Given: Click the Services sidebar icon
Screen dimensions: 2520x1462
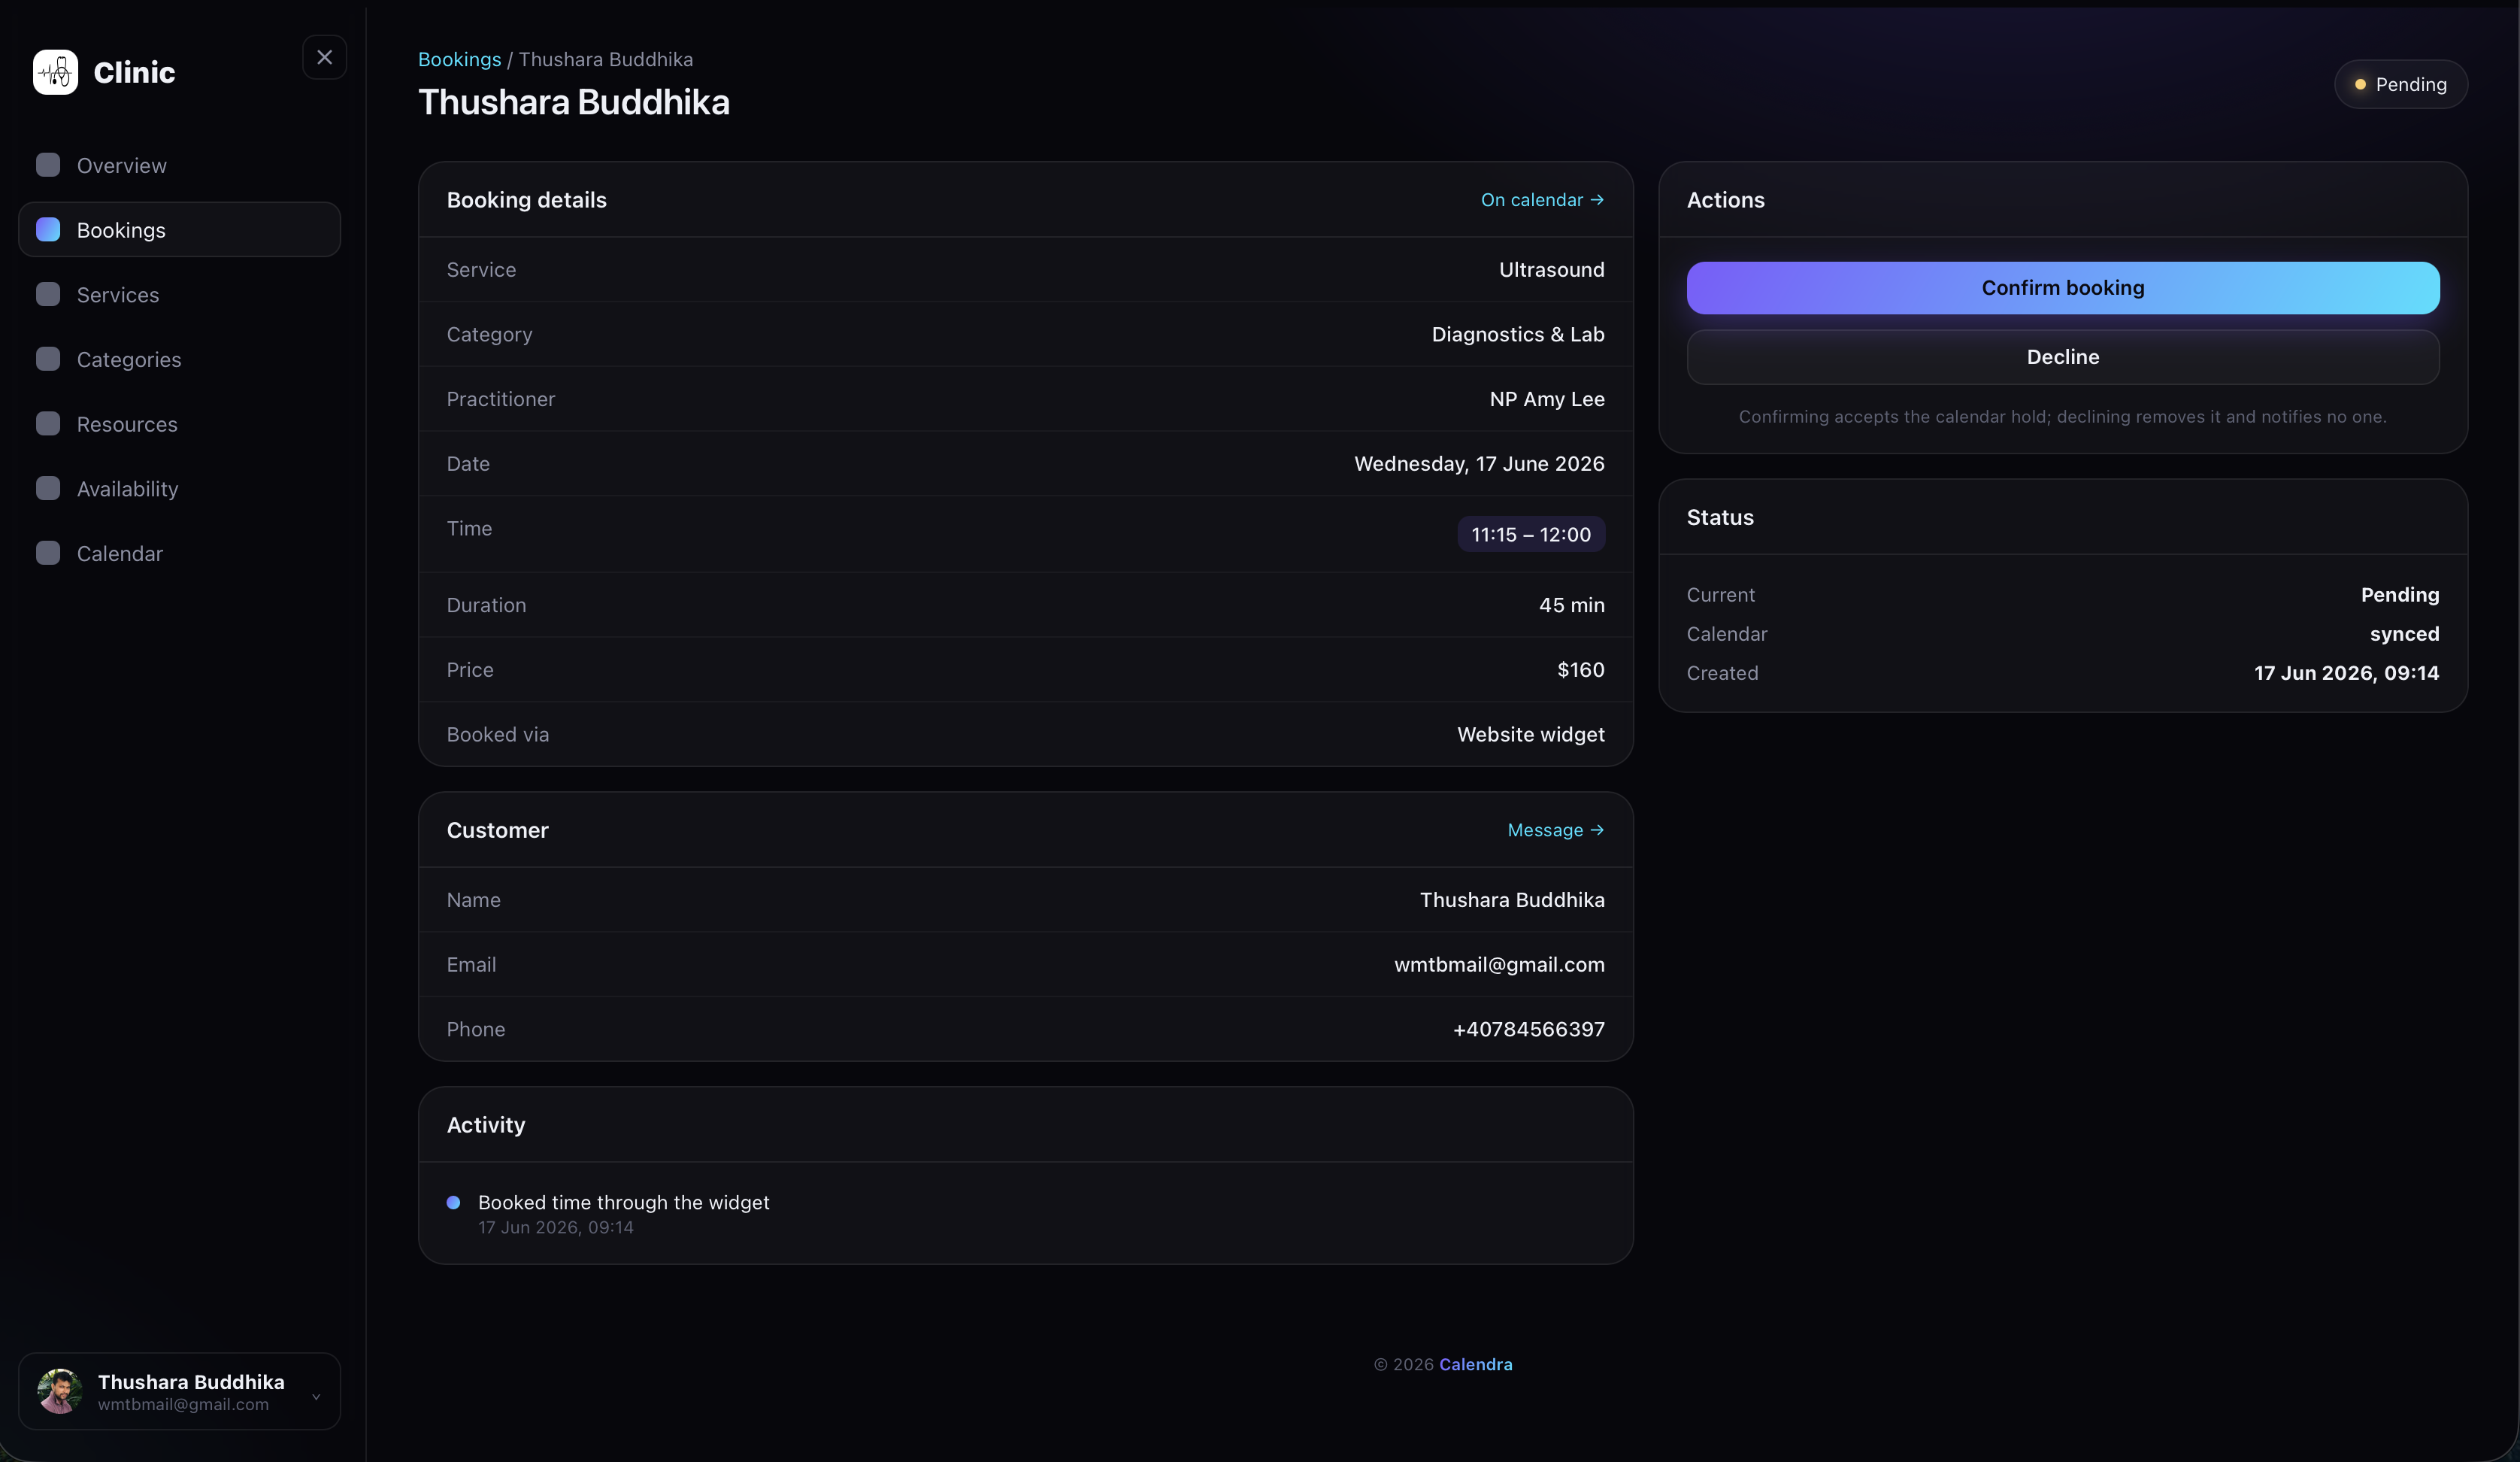Looking at the screenshot, I should (x=48, y=294).
